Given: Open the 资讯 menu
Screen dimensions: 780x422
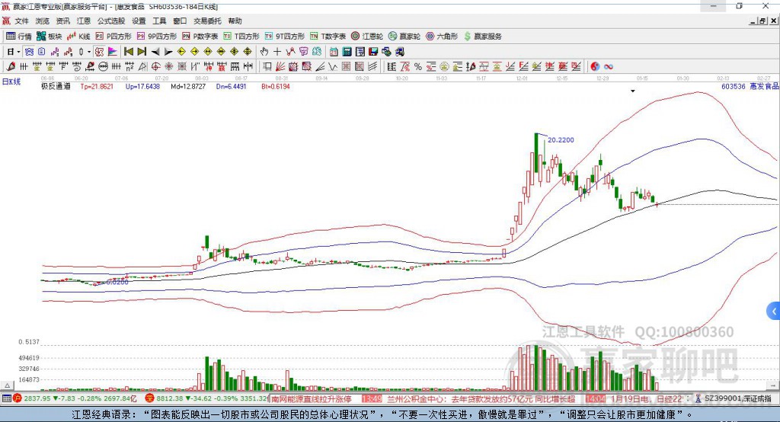Looking at the screenshot, I should pos(62,21).
